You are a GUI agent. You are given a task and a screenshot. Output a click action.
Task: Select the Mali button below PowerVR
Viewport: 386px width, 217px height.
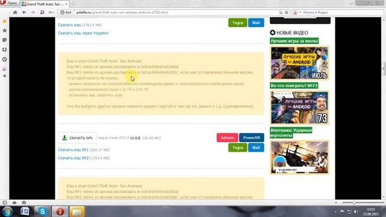click(x=256, y=148)
